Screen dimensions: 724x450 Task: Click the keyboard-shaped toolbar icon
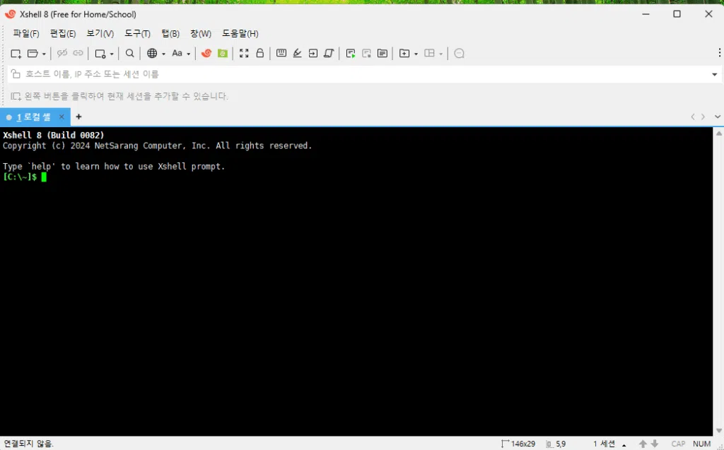pyautogui.click(x=281, y=54)
